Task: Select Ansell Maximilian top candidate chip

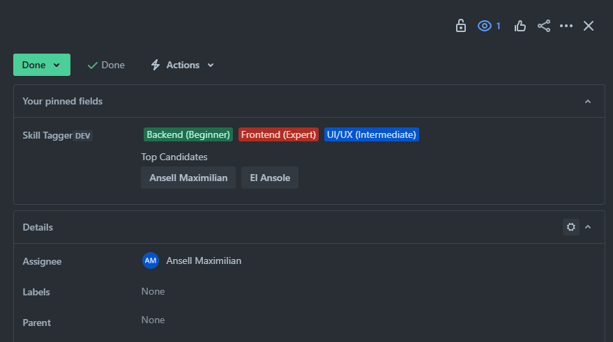Action: [x=188, y=178]
